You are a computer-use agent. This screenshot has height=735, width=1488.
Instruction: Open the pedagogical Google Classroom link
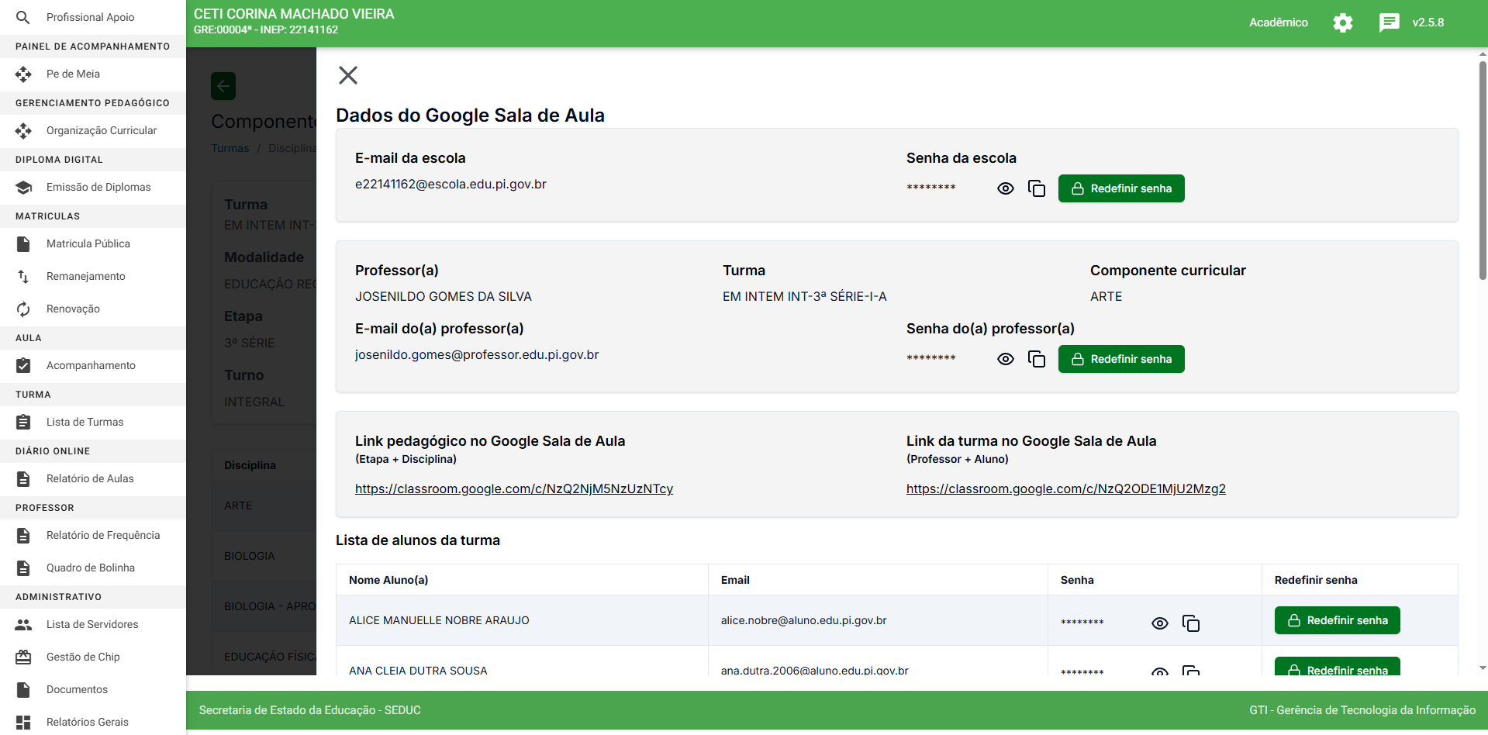pos(513,488)
